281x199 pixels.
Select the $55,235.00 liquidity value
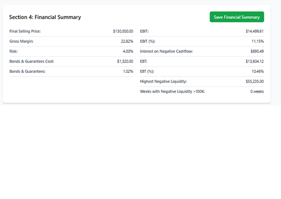pyautogui.click(x=255, y=81)
